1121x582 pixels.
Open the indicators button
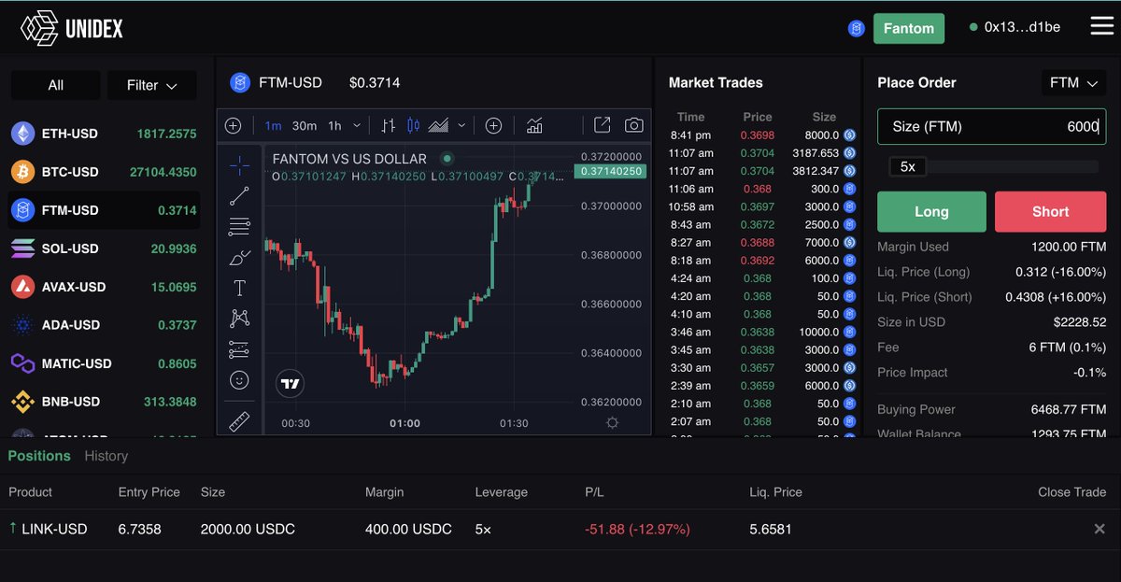pyautogui.click(x=535, y=125)
